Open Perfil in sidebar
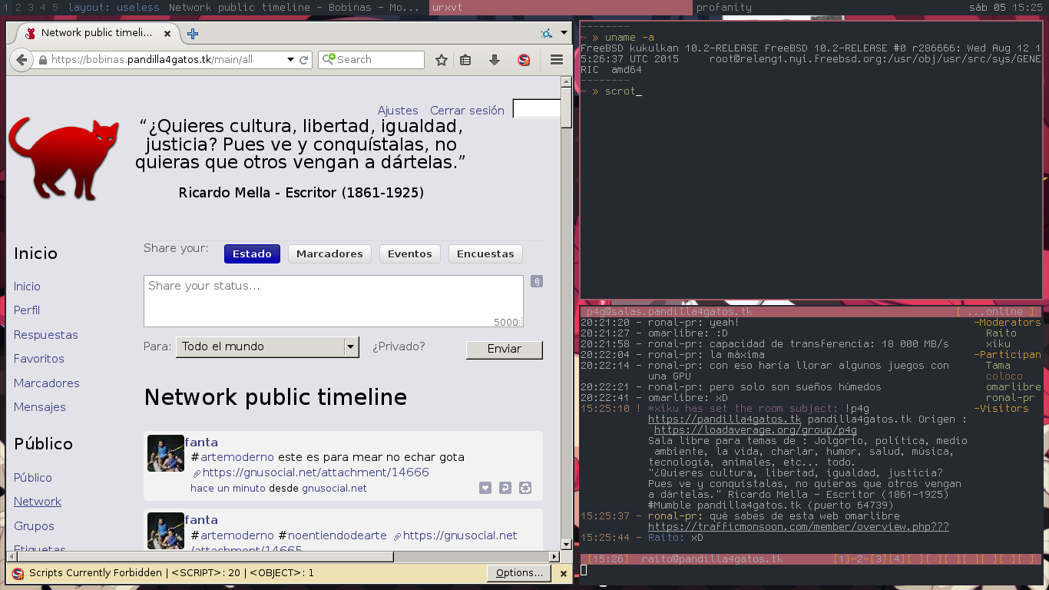 [x=27, y=310]
